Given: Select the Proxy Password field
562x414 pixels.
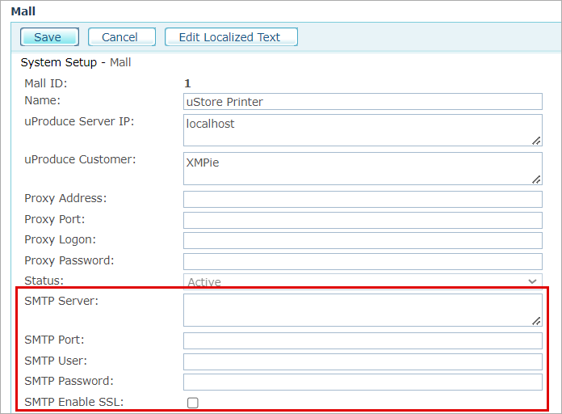Looking at the screenshot, I should [x=363, y=261].
